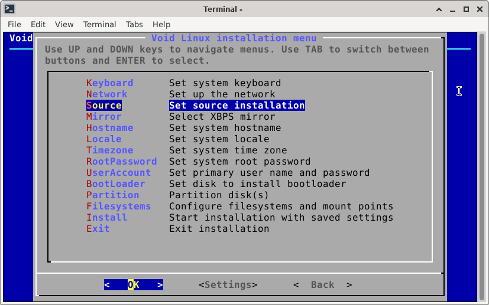Select the Partition disk(s) entry
The width and height of the screenshot is (489, 305).
pyautogui.click(x=112, y=195)
